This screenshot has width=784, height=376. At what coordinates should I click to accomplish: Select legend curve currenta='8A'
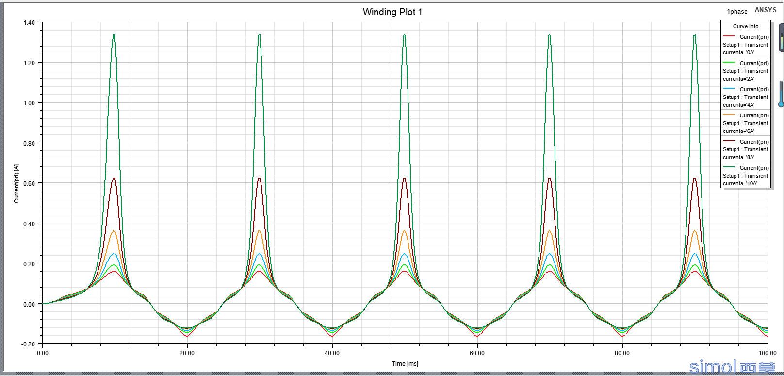tap(745, 149)
